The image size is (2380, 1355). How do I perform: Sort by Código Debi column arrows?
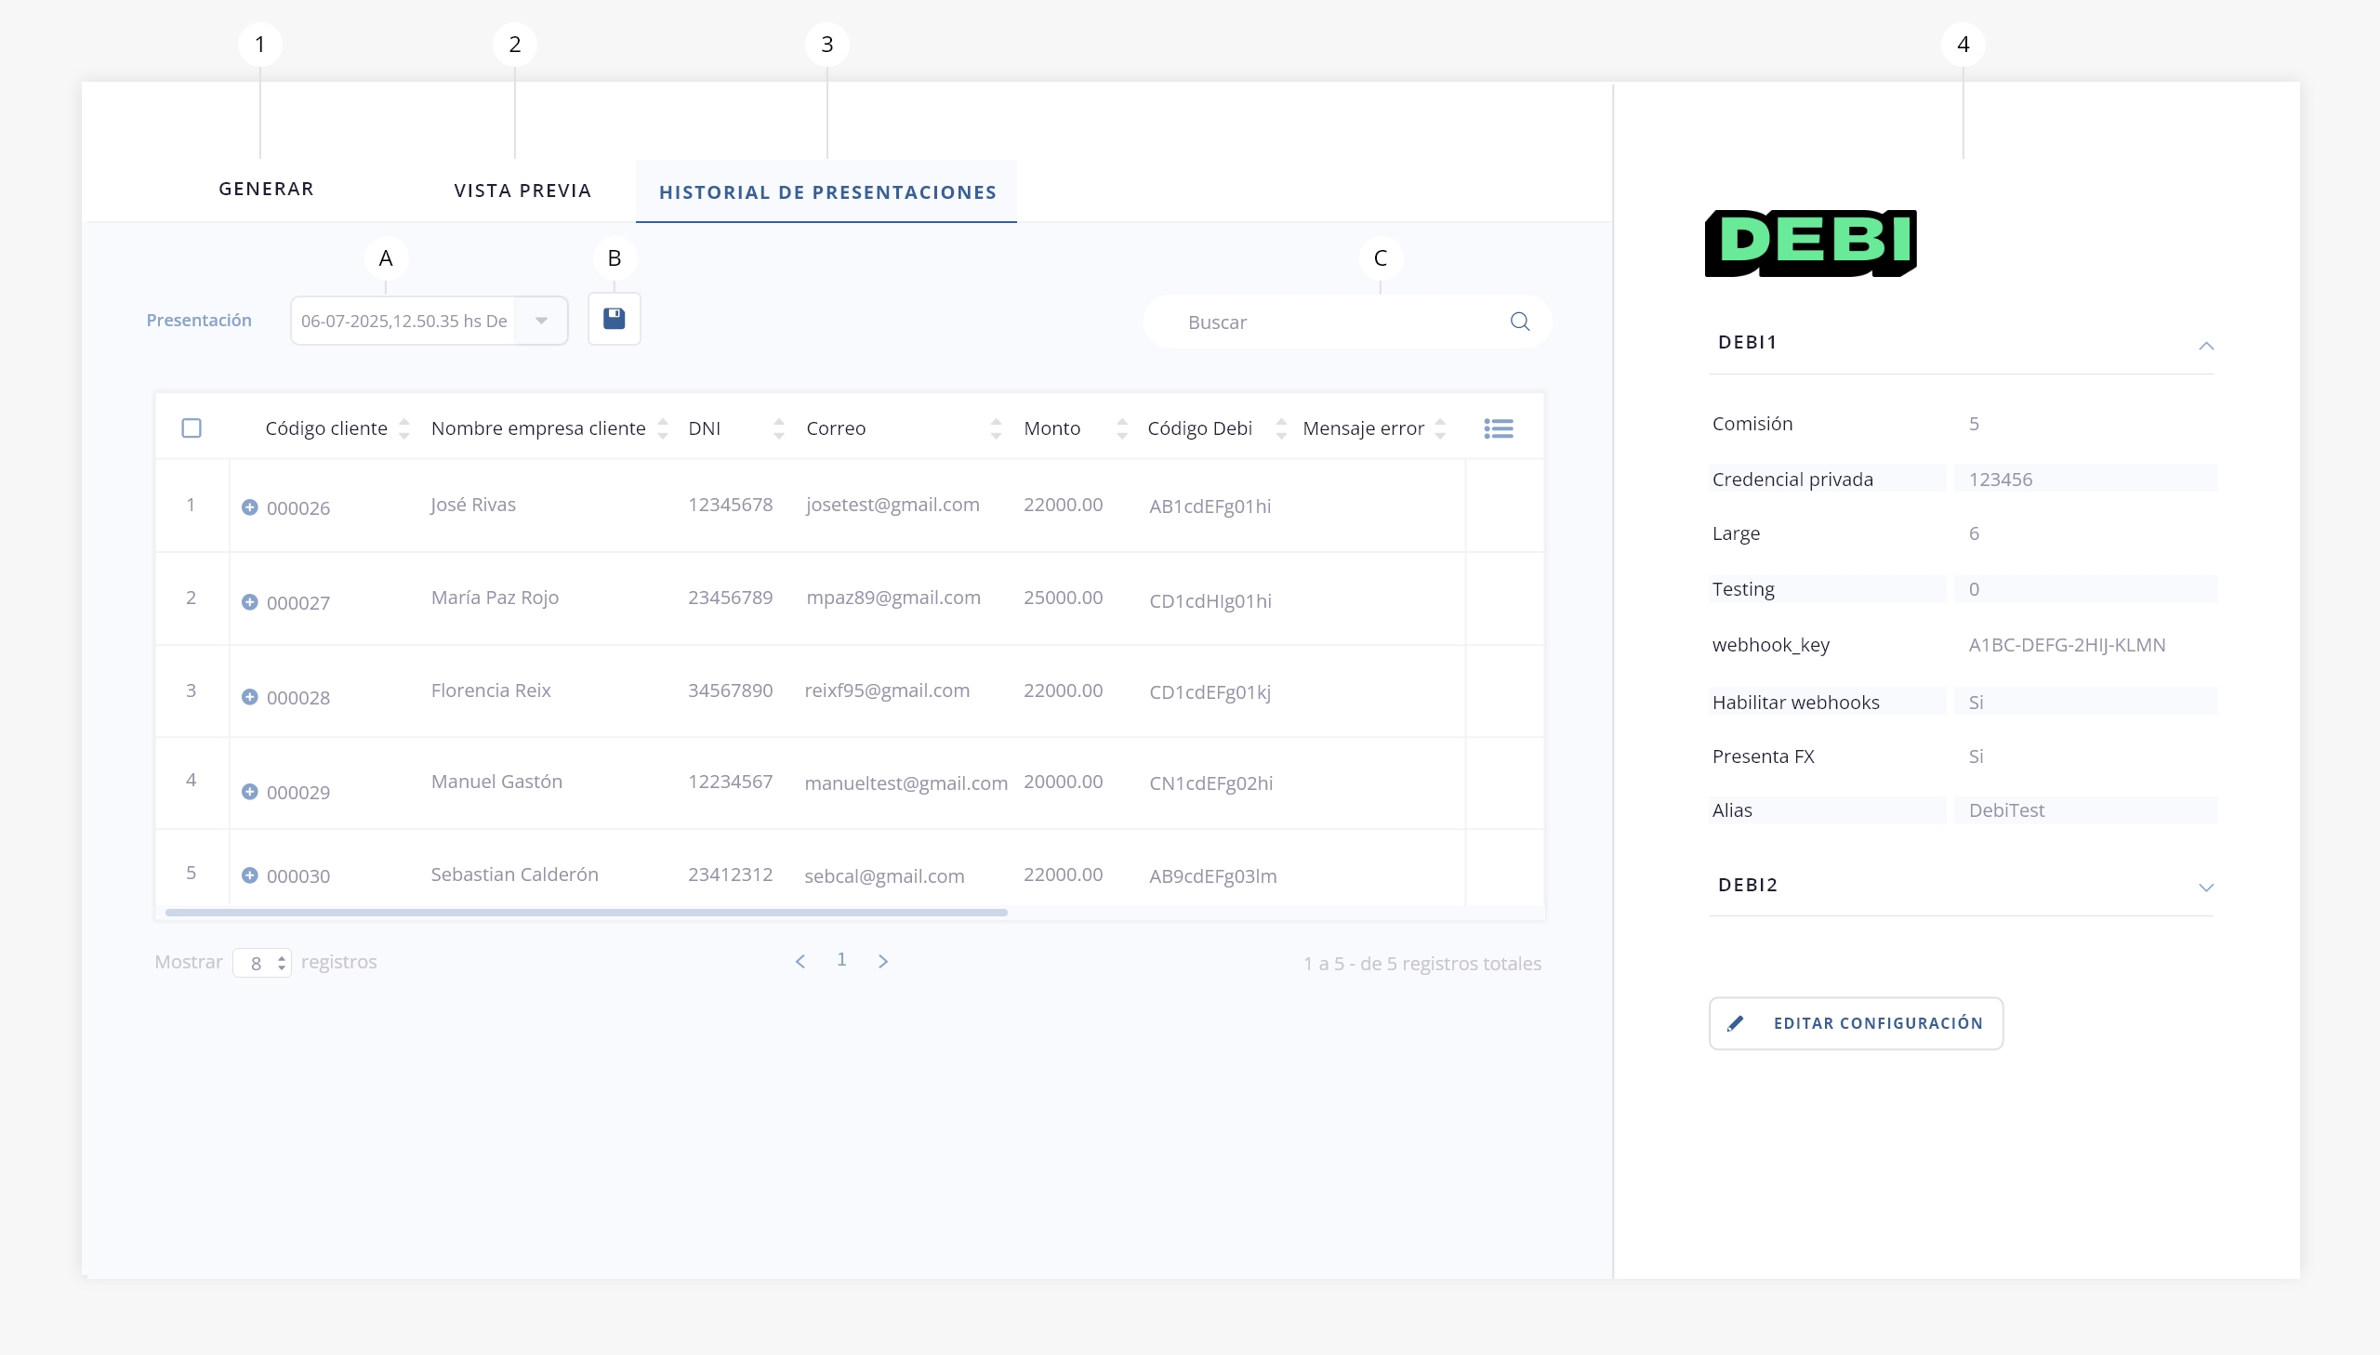pos(1281,428)
